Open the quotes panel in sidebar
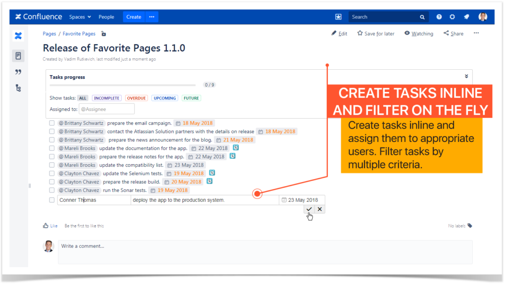The width and height of the screenshot is (507, 285). point(18,72)
